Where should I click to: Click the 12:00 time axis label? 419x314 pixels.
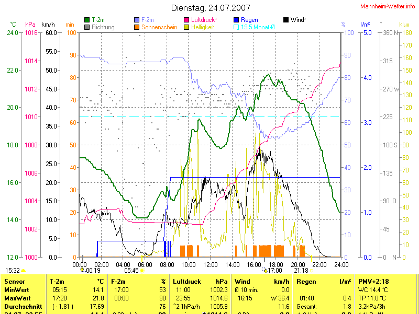tap(211, 265)
